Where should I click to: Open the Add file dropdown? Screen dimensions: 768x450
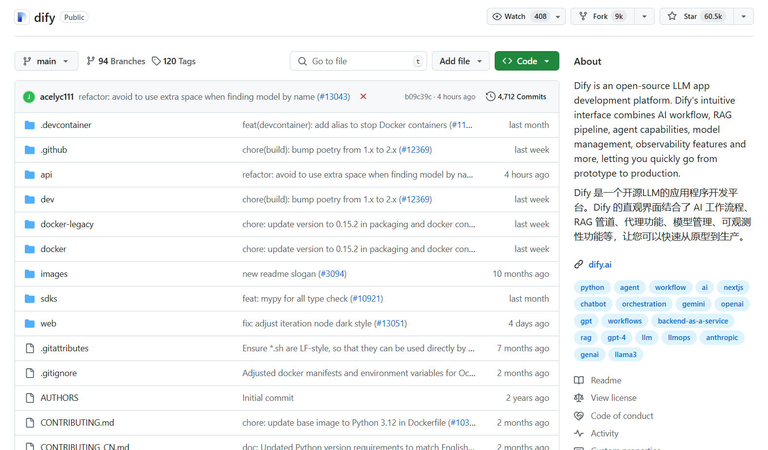pyautogui.click(x=461, y=61)
